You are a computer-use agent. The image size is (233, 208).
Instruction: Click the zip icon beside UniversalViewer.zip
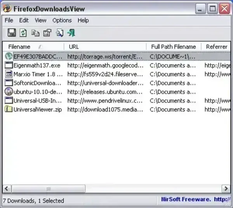pos(9,109)
